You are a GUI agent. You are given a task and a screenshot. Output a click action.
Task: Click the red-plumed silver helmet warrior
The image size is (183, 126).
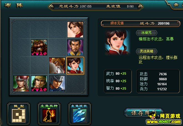tap(21, 84)
